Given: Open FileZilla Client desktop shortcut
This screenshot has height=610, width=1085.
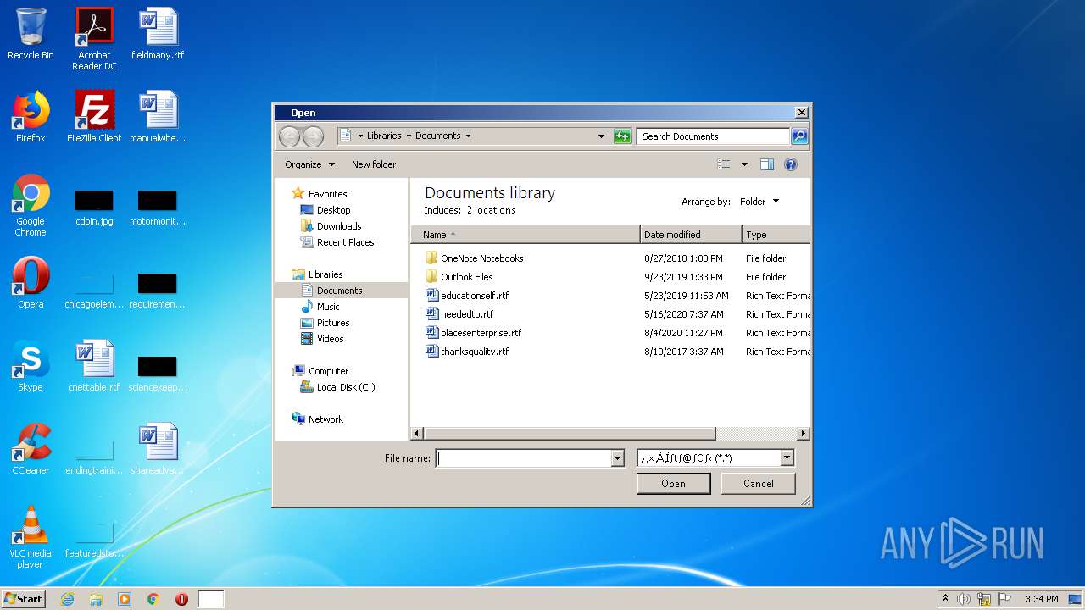Looking at the screenshot, I should coord(94,117).
